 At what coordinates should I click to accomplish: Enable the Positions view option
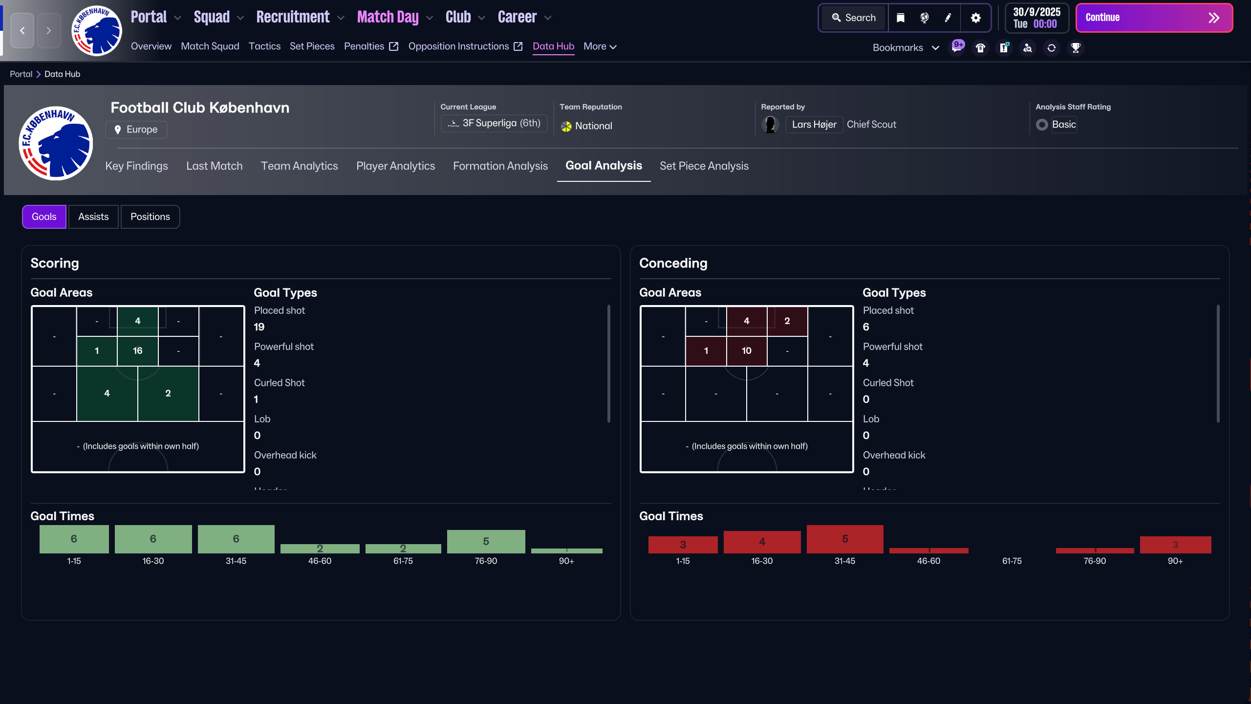[x=150, y=216]
